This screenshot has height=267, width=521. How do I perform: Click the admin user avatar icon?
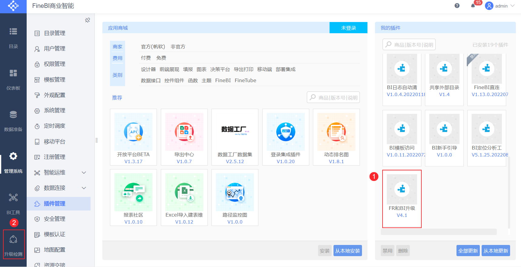point(489,6)
